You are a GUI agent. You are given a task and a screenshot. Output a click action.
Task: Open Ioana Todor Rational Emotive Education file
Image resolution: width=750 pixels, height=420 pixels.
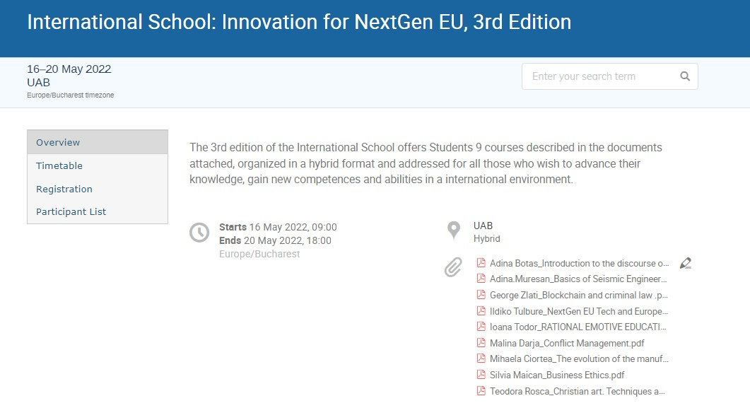578,327
